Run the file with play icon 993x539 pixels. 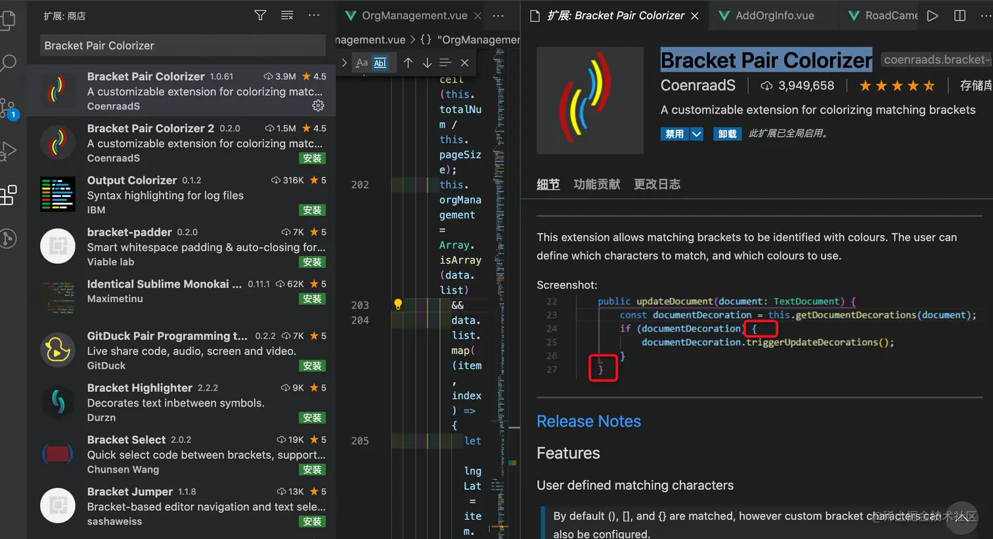click(933, 16)
